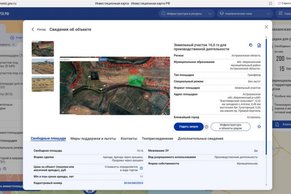Open help icon beside Подать запрос
Image resolution: width=291 pixels, height=194 pixels.
[x=207, y=127]
